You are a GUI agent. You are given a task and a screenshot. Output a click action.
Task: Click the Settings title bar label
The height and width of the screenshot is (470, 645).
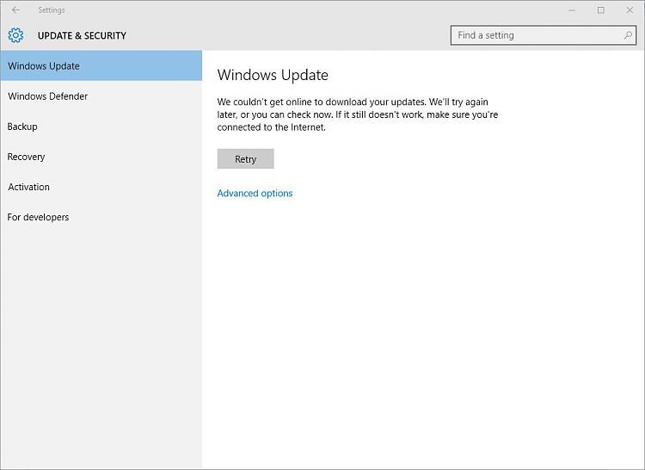point(52,9)
